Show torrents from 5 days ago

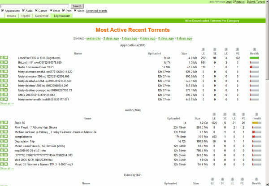click(x=166, y=38)
